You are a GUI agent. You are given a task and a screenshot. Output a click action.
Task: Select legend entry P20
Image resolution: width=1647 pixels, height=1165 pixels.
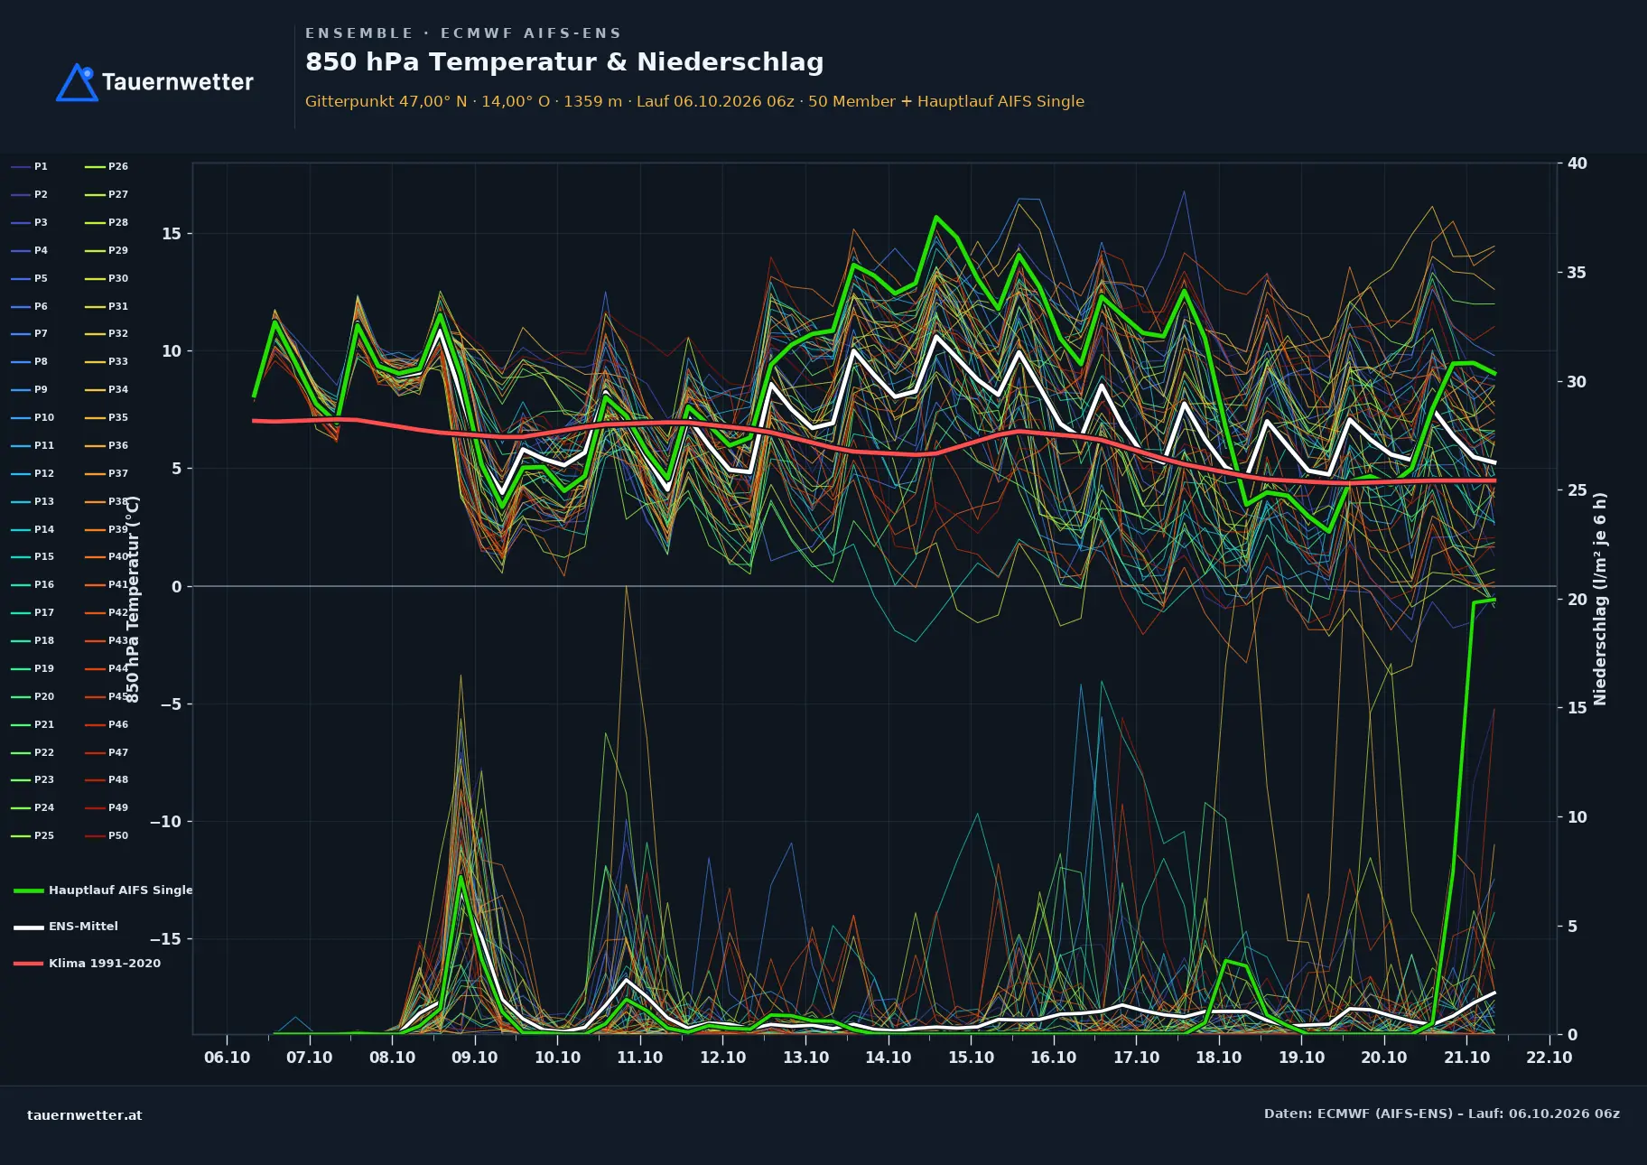pyautogui.click(x=33, y=696)
